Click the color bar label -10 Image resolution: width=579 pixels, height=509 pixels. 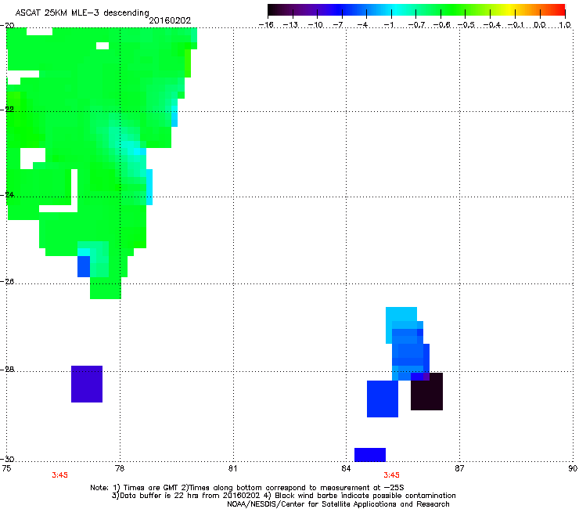(x=315, y=25)
